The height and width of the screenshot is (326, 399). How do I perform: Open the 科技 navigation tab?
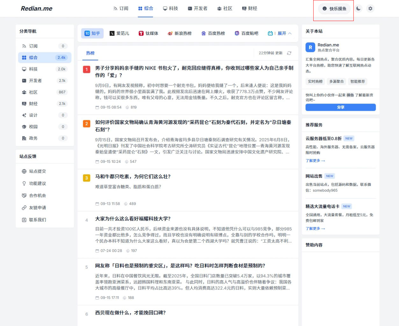tap(170, 9)
